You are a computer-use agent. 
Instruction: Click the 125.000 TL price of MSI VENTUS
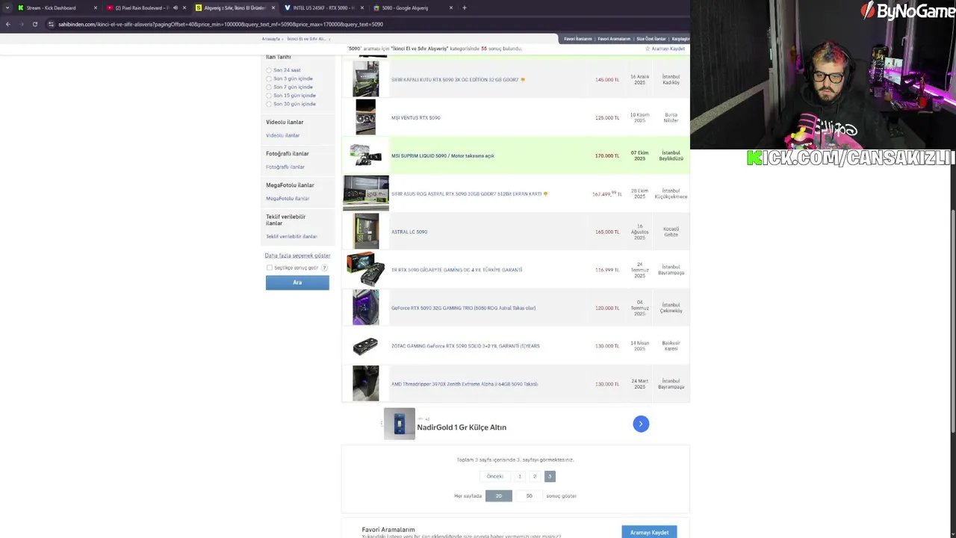pyautogui.click(x=607, y=118)
